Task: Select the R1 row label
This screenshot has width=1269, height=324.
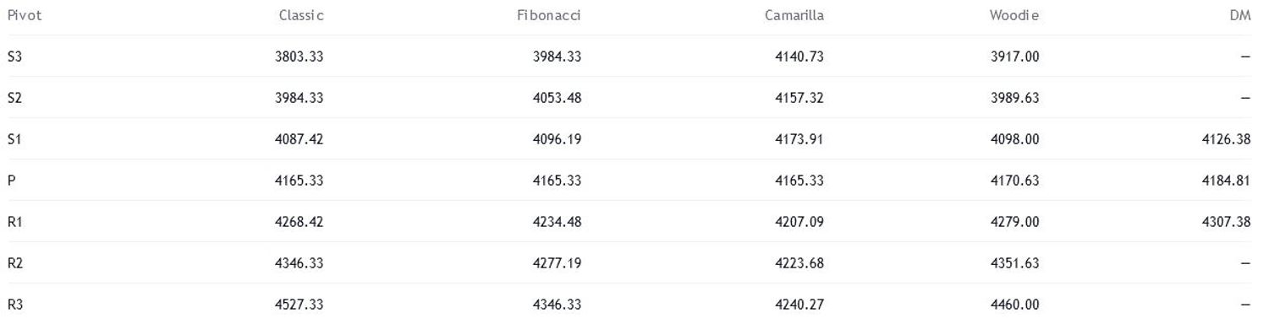Action: (x=14, y=222)
